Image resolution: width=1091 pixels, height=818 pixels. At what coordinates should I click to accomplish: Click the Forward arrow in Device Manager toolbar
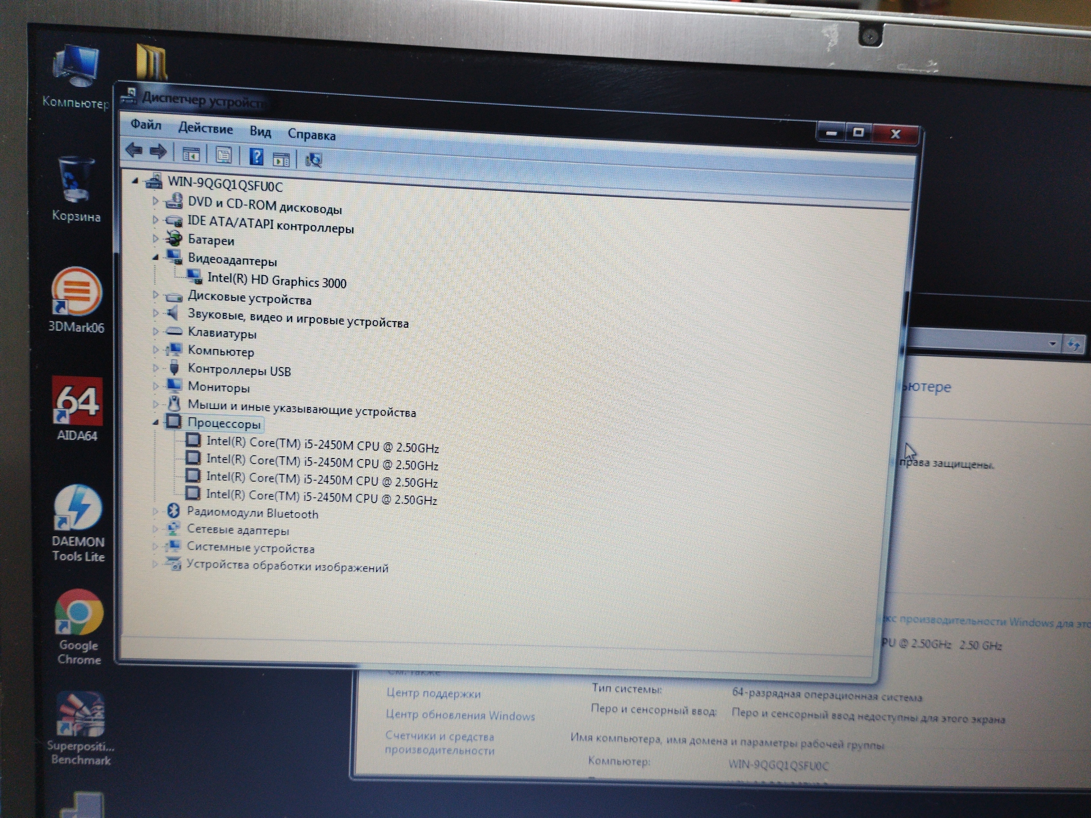click(158, 151)
